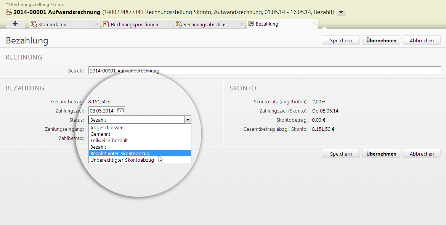Choose 'Unberechtigter Skontoabzug' from status list

[x=122, y=160]
